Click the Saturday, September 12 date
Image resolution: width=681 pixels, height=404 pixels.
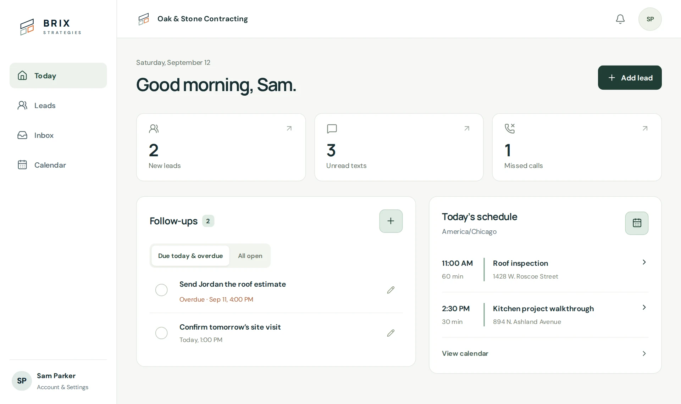coord(173,62)
